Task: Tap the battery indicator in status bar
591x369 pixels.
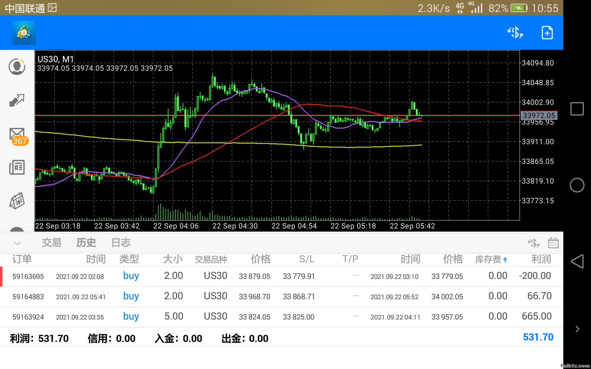Action: (519, 8)
